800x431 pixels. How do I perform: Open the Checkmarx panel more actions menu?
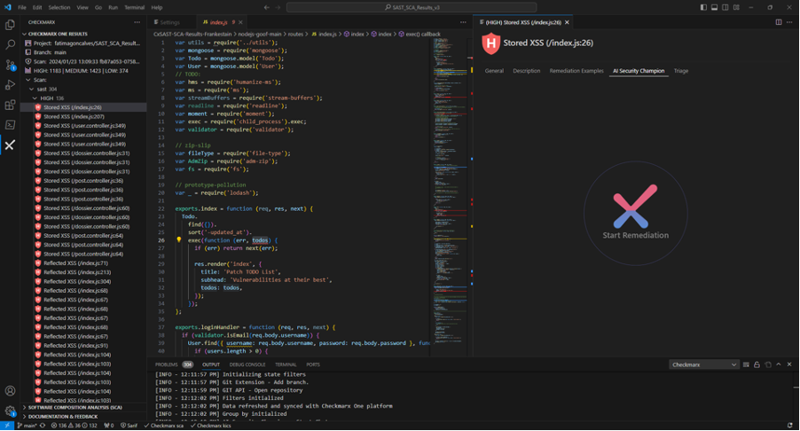137,22
